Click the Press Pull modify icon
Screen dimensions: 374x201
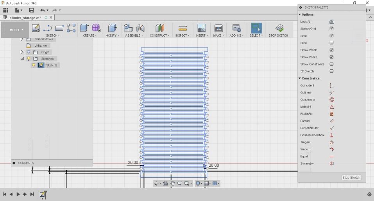(112, 28)
